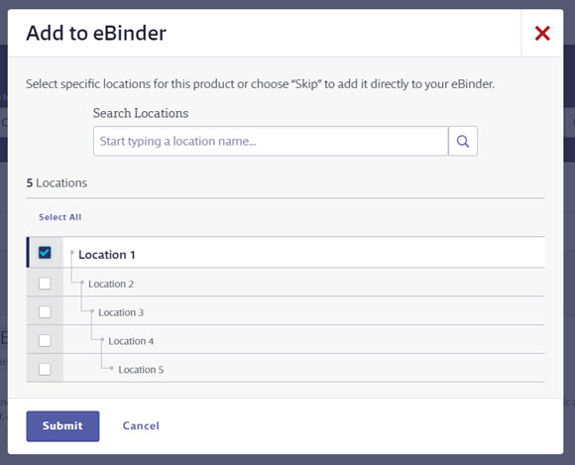Click the magnifying glass search icon
The image size is (575, 465).
click(463, 141)
